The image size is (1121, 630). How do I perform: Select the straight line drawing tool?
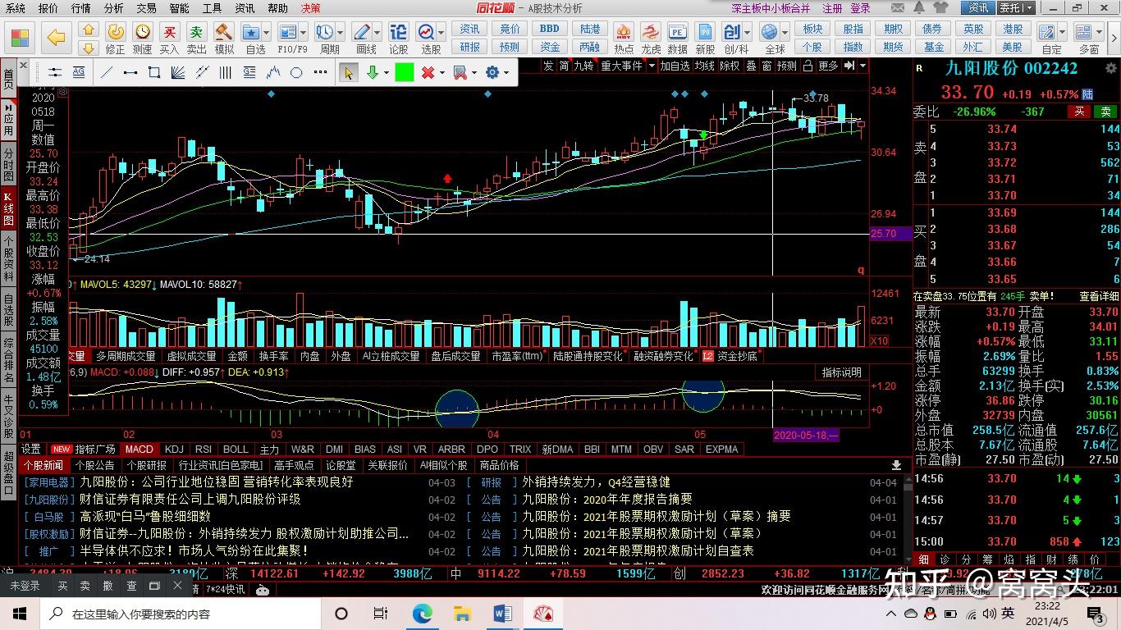pyautogui.click(x=106, y=72)
